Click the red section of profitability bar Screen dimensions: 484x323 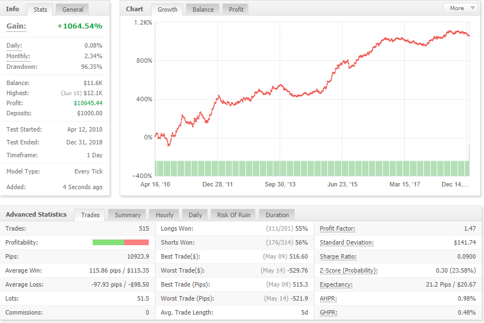click(x=136, y=242)
